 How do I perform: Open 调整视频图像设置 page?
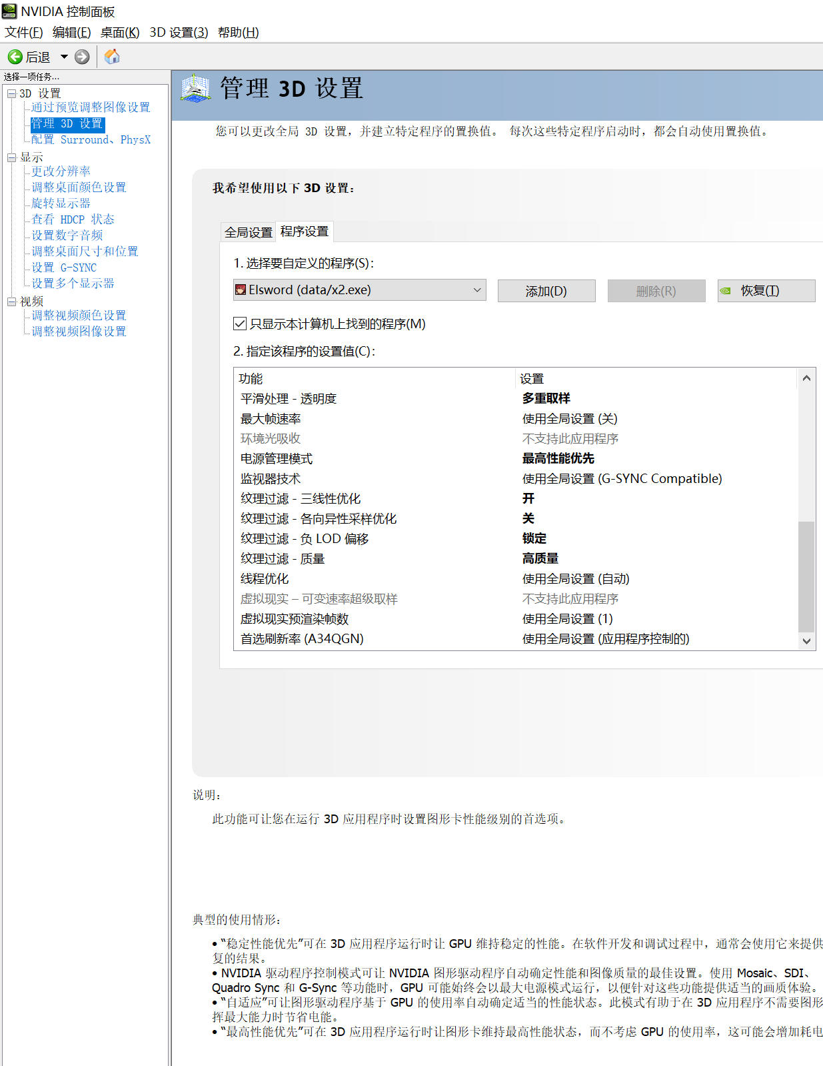coord(79,332)
